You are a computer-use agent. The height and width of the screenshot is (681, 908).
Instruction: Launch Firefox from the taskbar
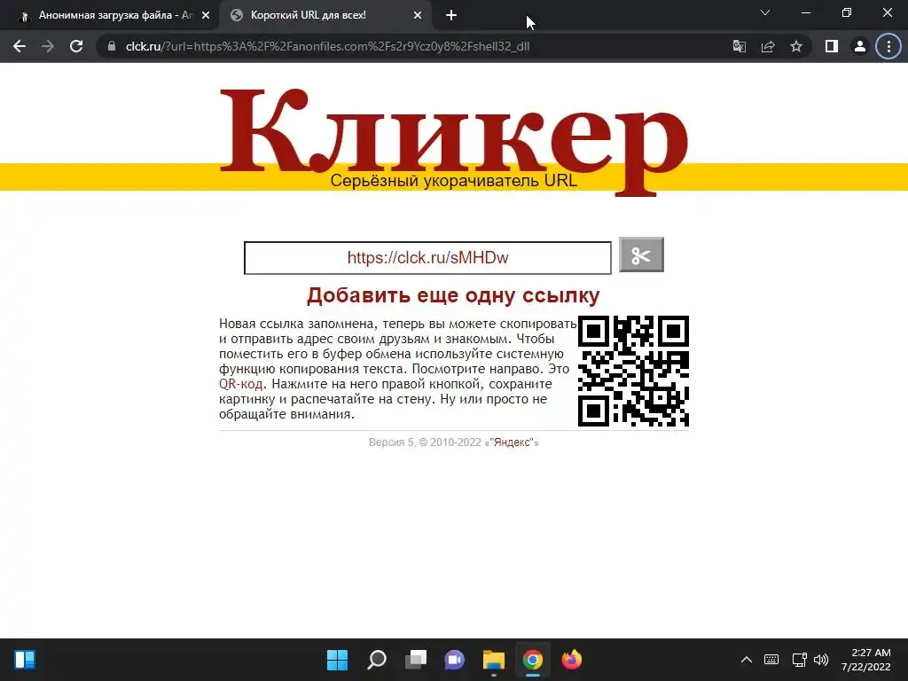[x=572, y=660]
